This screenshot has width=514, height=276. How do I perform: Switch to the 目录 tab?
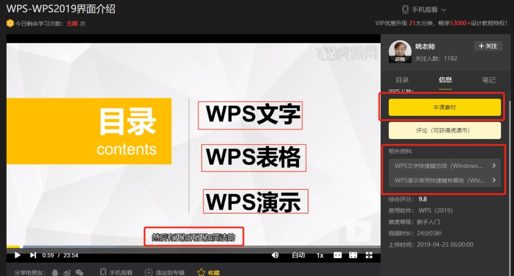coord(402,80)
